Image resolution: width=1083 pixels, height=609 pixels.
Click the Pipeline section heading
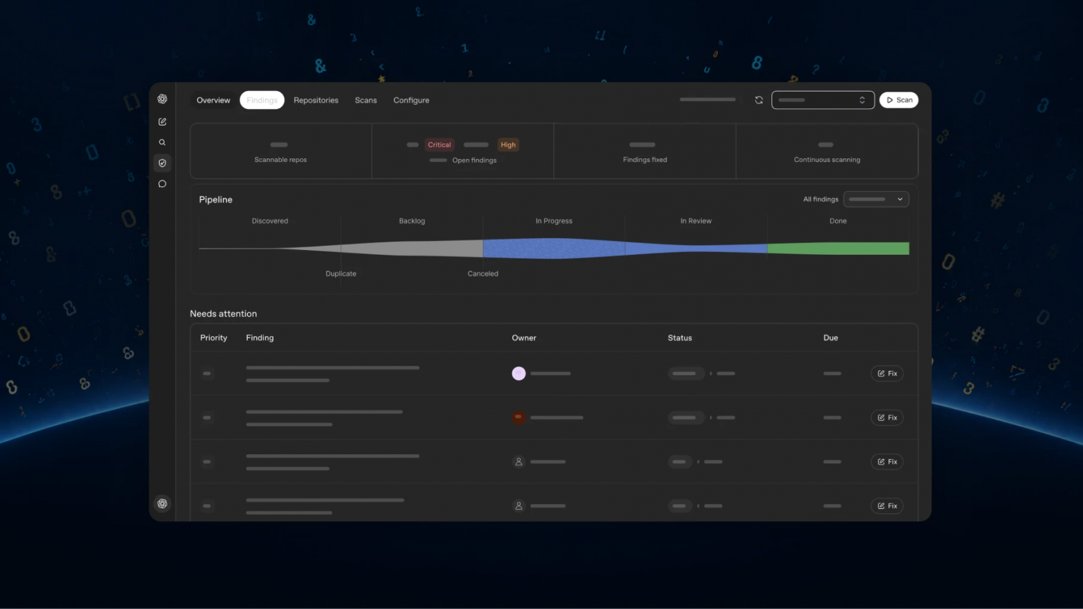click(216, 199)
